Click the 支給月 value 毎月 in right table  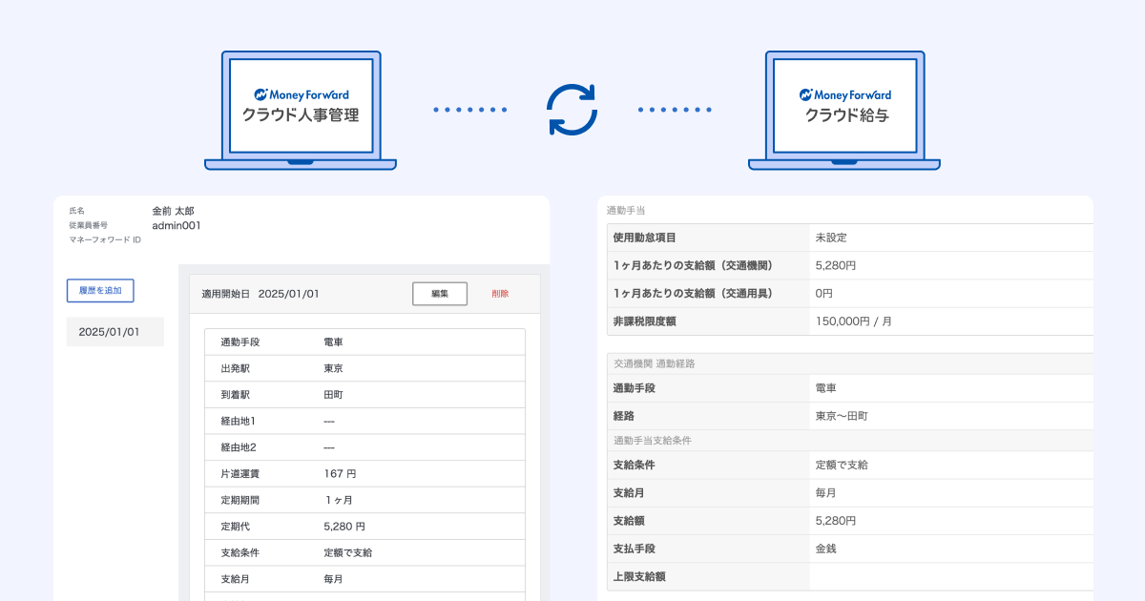pyautogui.click(x=825, y=492)
